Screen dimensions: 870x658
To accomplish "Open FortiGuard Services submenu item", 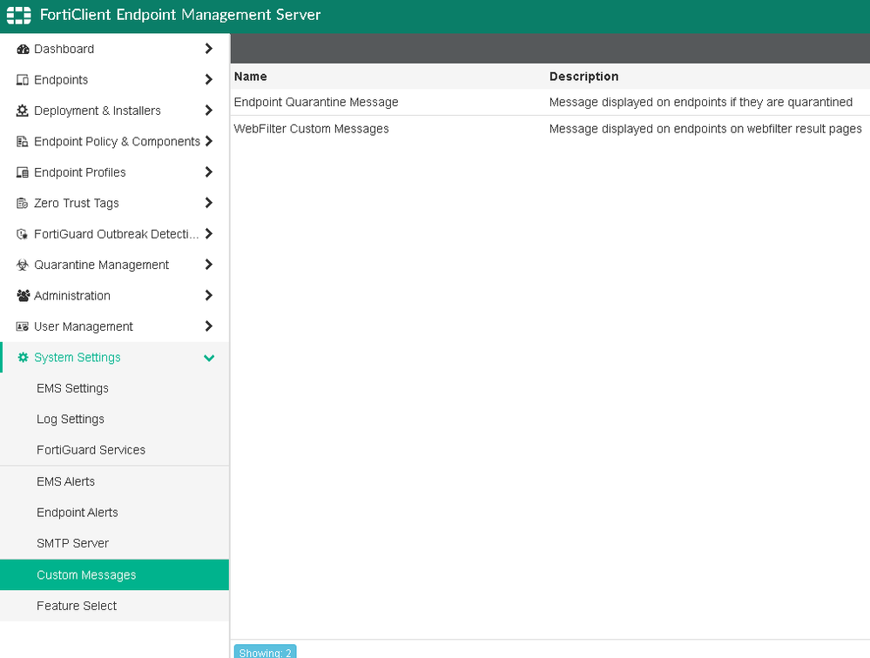I will (x=114, y=450).
